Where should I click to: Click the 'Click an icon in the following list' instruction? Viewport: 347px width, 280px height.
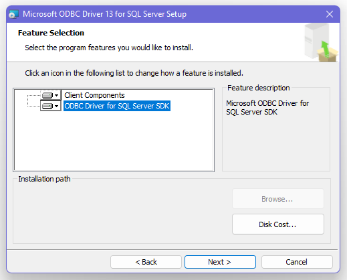tap(134, 73)
